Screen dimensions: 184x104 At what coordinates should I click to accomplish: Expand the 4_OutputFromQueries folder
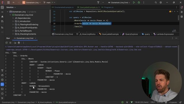coord(13,28)
